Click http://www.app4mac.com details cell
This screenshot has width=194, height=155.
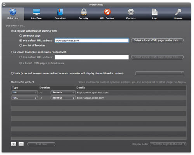coord(93,93)
